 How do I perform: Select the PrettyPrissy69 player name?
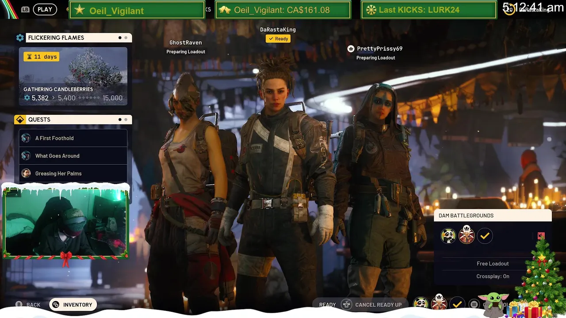(x=379, y=49)
